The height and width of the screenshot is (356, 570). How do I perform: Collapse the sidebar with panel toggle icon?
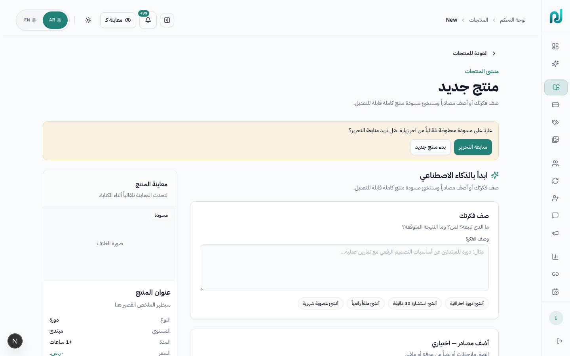pyautogui.click(x=167, y=20)
